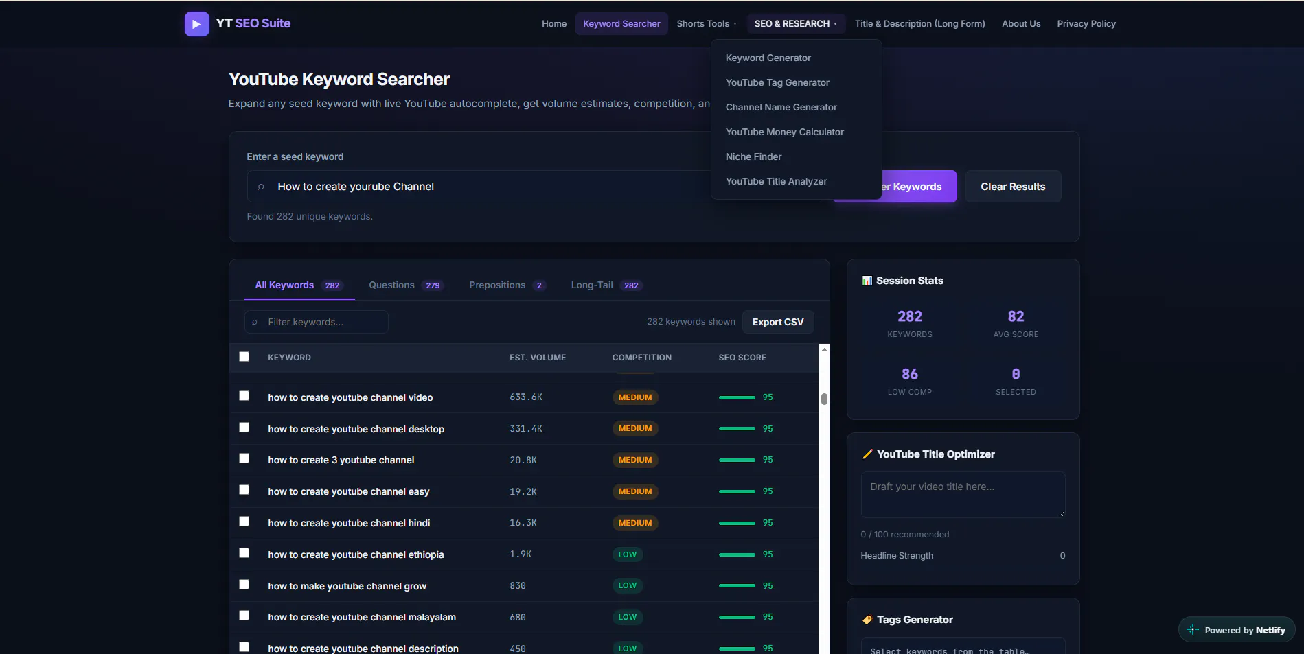This screenshot has width=1304, height=654.
Task: Click the Clear Results button
Action: pyautogui.click(x=1013, y=187)
